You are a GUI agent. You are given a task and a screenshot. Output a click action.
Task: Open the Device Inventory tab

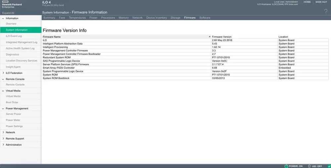click(x=157, y=18)
